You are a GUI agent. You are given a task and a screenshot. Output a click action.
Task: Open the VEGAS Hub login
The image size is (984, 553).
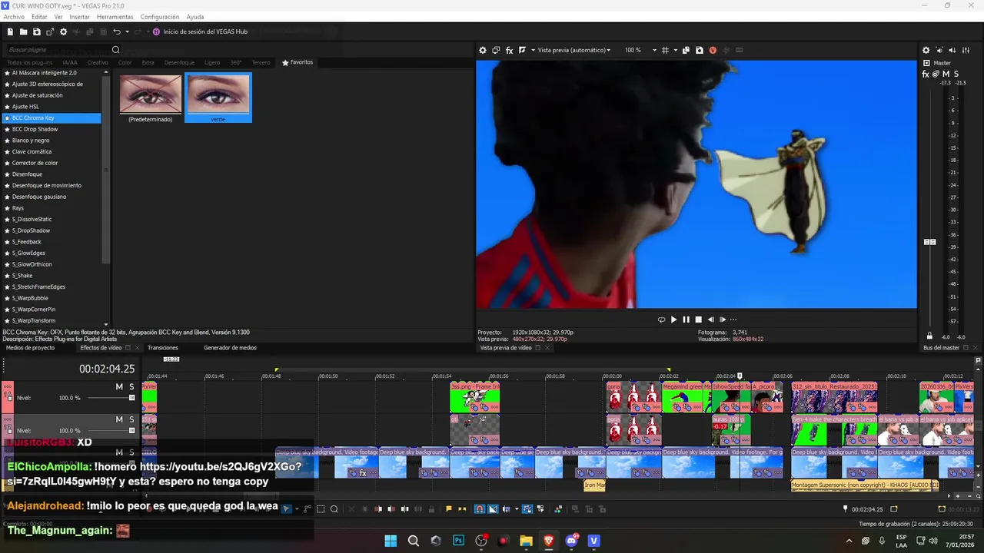[200, 31]
